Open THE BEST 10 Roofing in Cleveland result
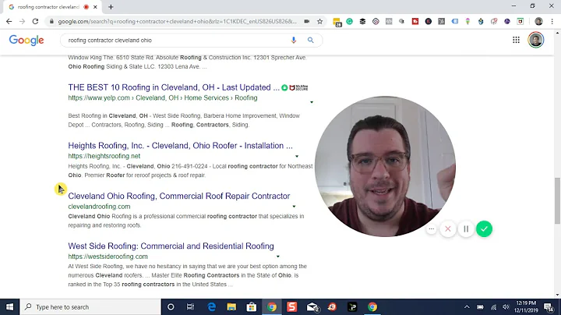Viewport: 561px width, 315px height. click(x=174, y=87)
